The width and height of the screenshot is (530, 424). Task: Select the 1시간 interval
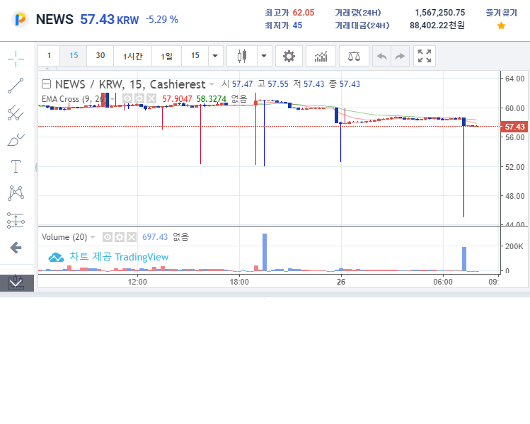coord(133,56)
